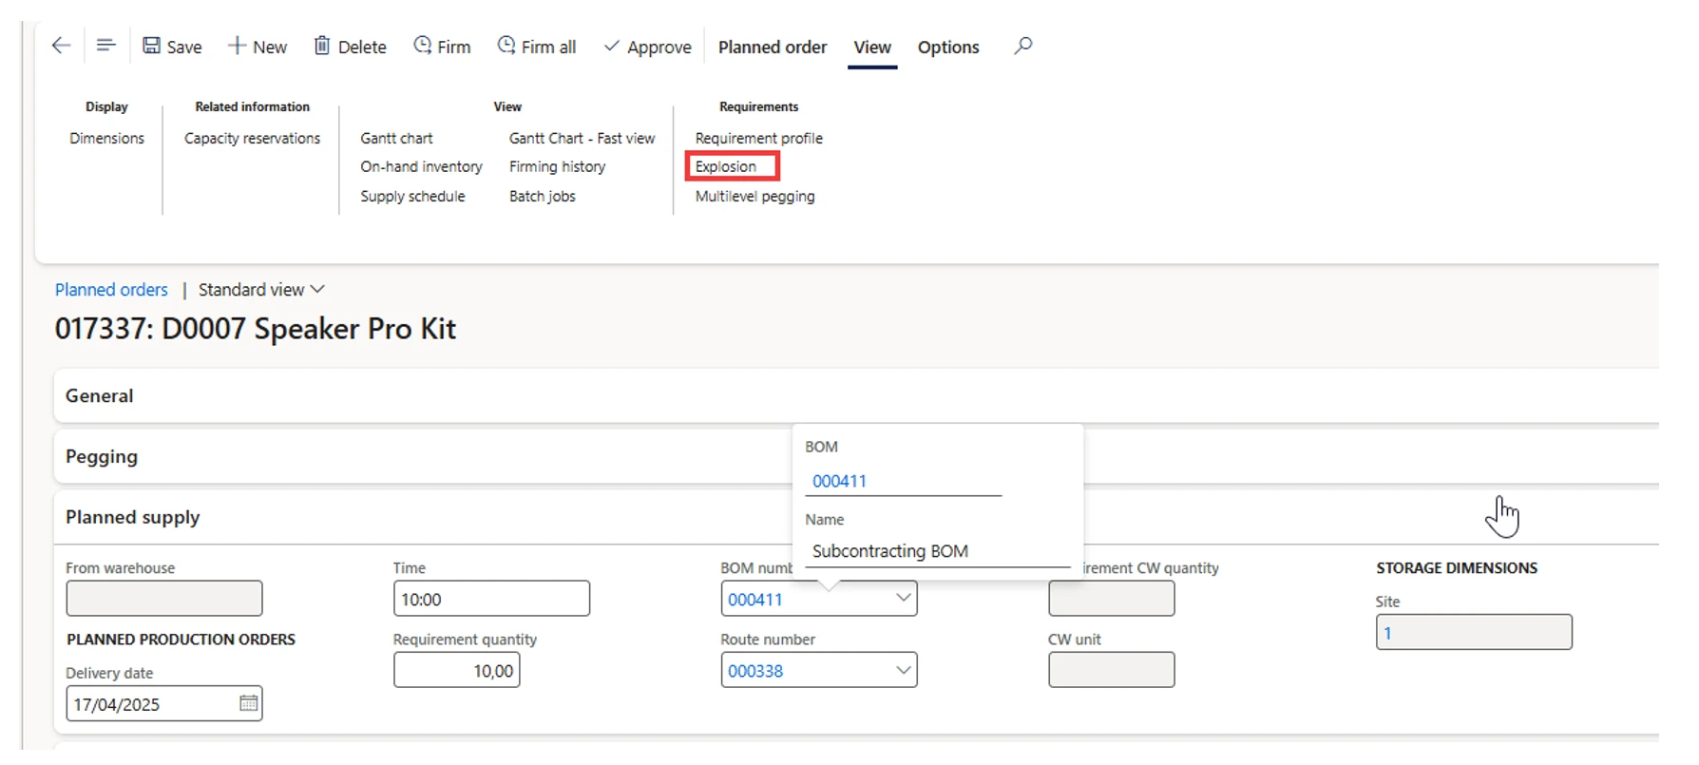The width and height of the screenshot is (1699, 765).
Task: Open the delivery date calendar picker
Action: pyautogui.click(x=248, y=703)
